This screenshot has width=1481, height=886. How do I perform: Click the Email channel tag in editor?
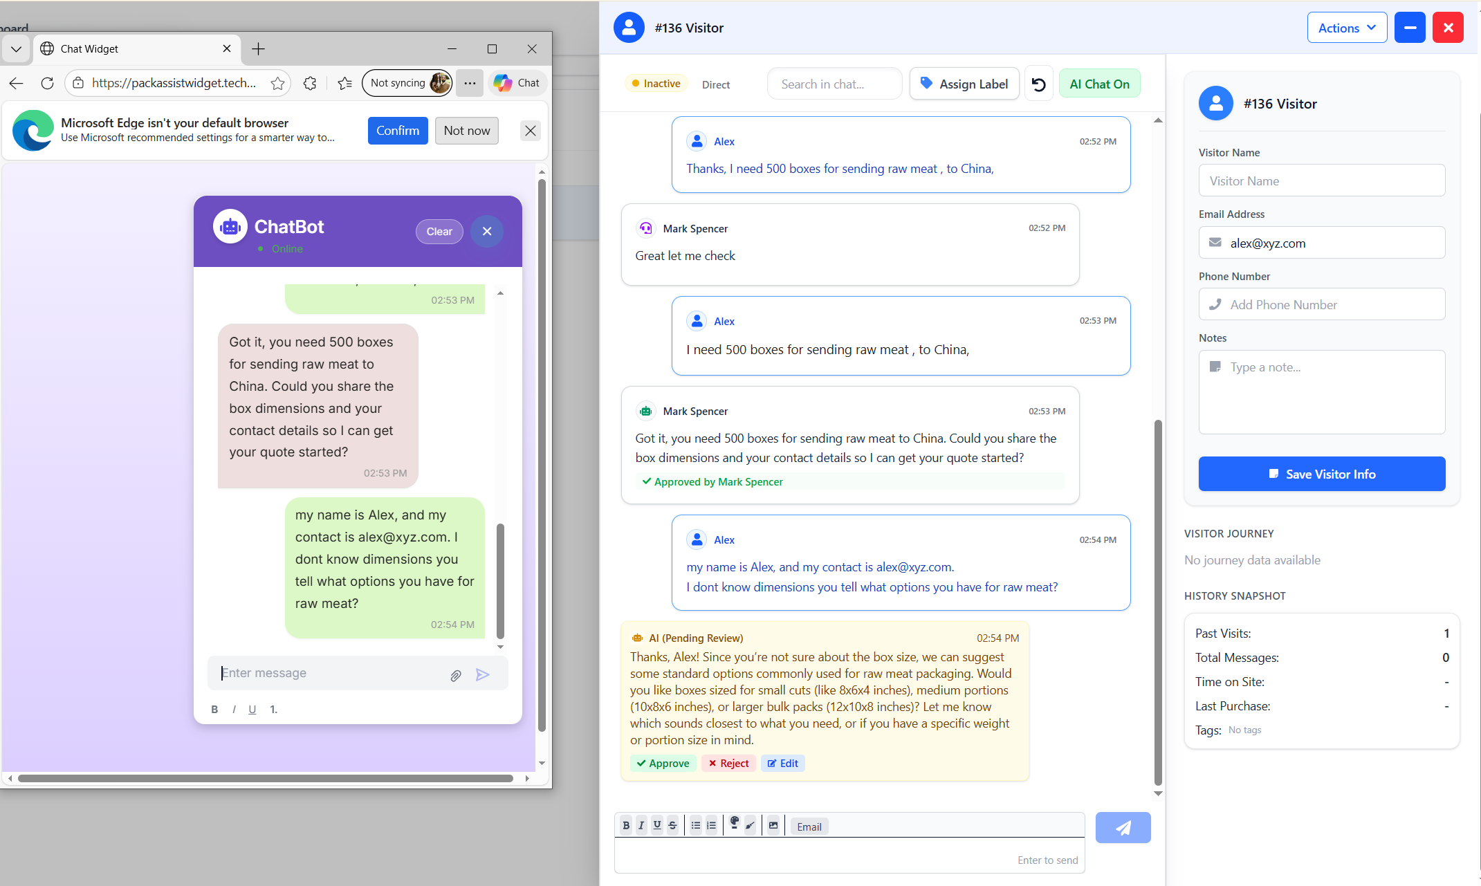click(x=809, y=827)
